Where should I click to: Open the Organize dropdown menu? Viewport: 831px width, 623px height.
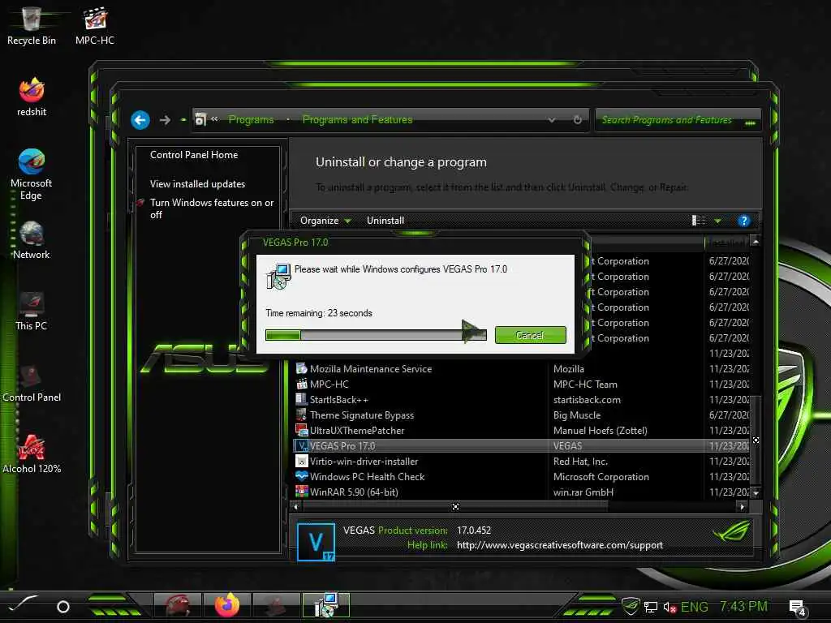coord(325,221)
